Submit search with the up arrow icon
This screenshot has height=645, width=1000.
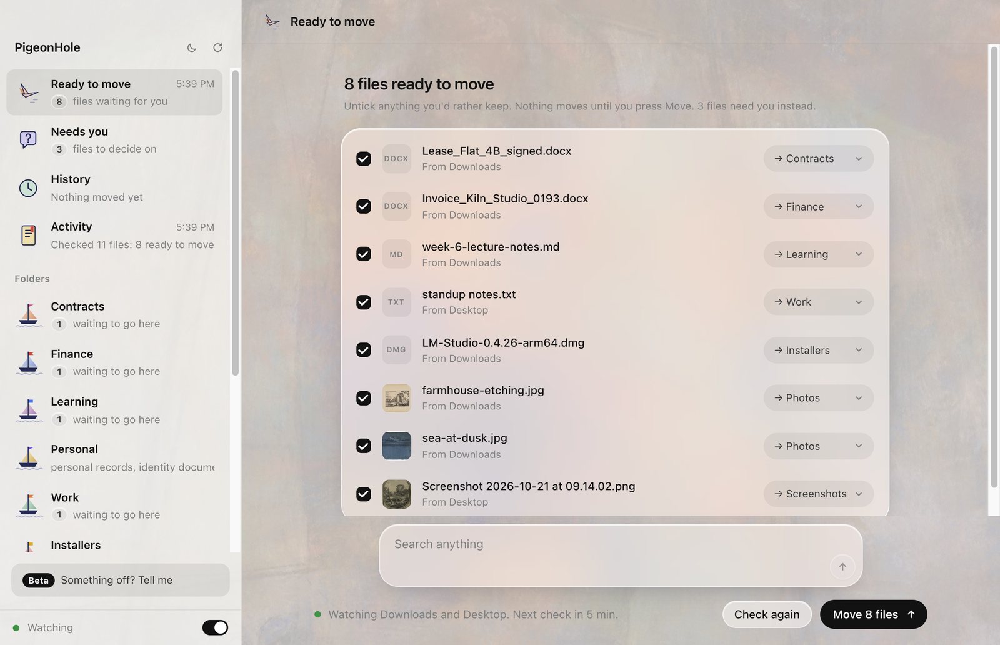click(842, 567)
